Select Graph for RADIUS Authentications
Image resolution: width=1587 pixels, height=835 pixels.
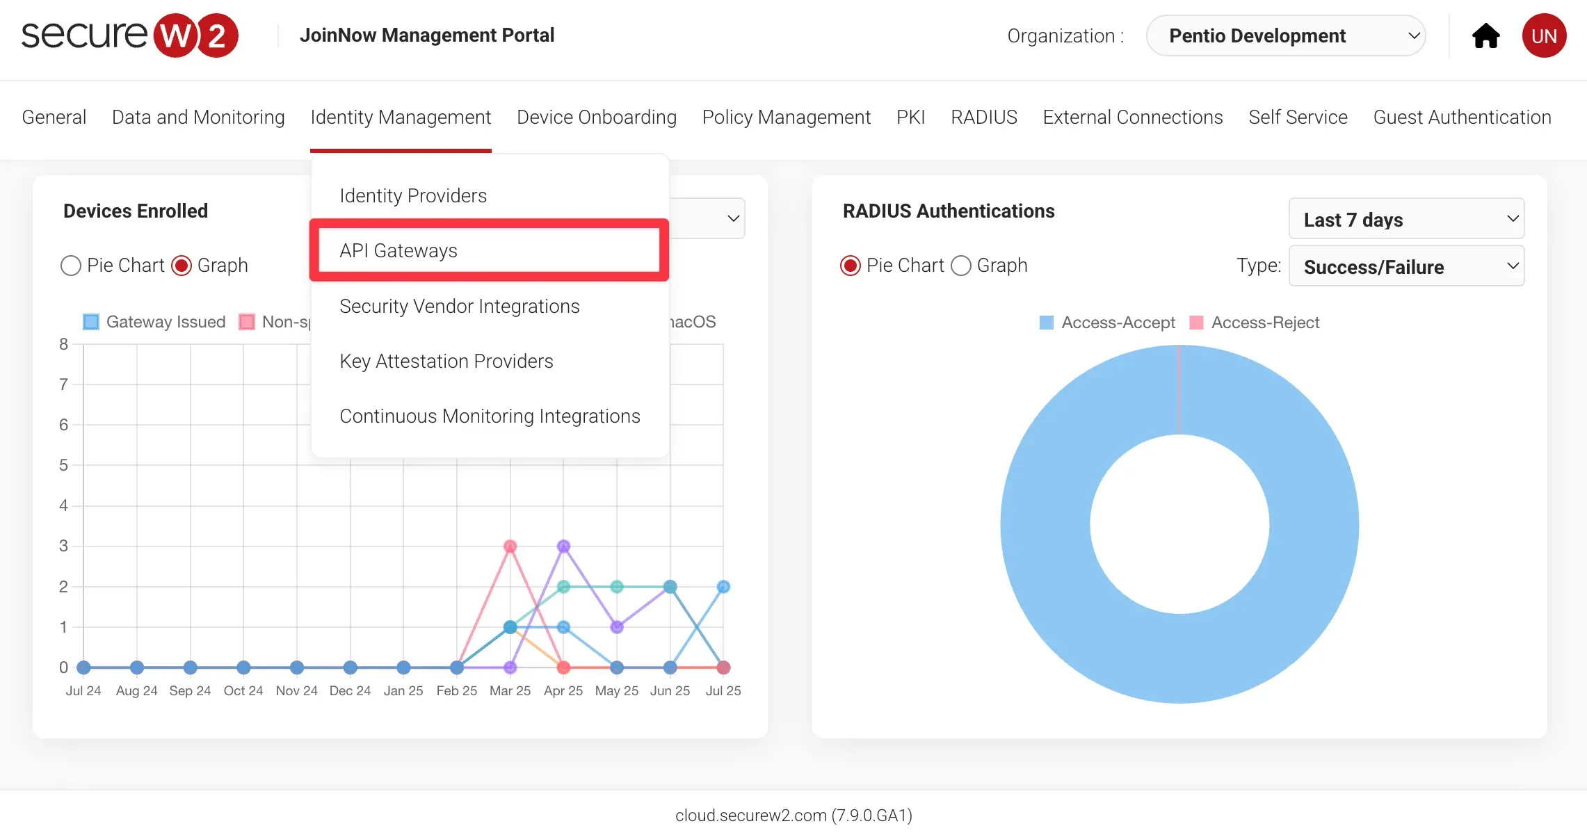tap(961, 266)
